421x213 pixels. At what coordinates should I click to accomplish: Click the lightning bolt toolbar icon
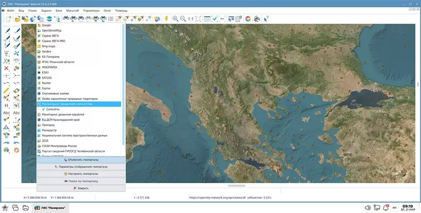click(166, 19)
